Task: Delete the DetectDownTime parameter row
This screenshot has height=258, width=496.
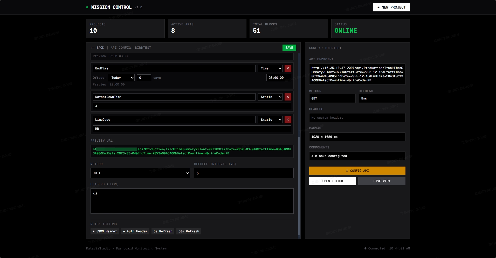Action: pyautogui.click(x=288, y=97)
